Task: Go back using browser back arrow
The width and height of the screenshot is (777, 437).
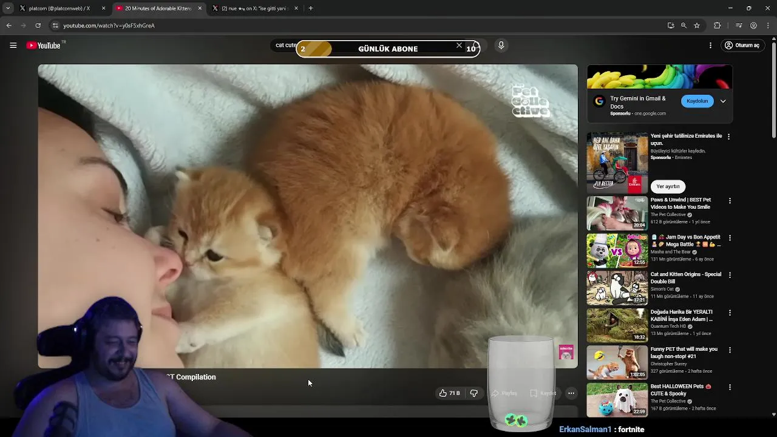Action: [x=8, y=25]
